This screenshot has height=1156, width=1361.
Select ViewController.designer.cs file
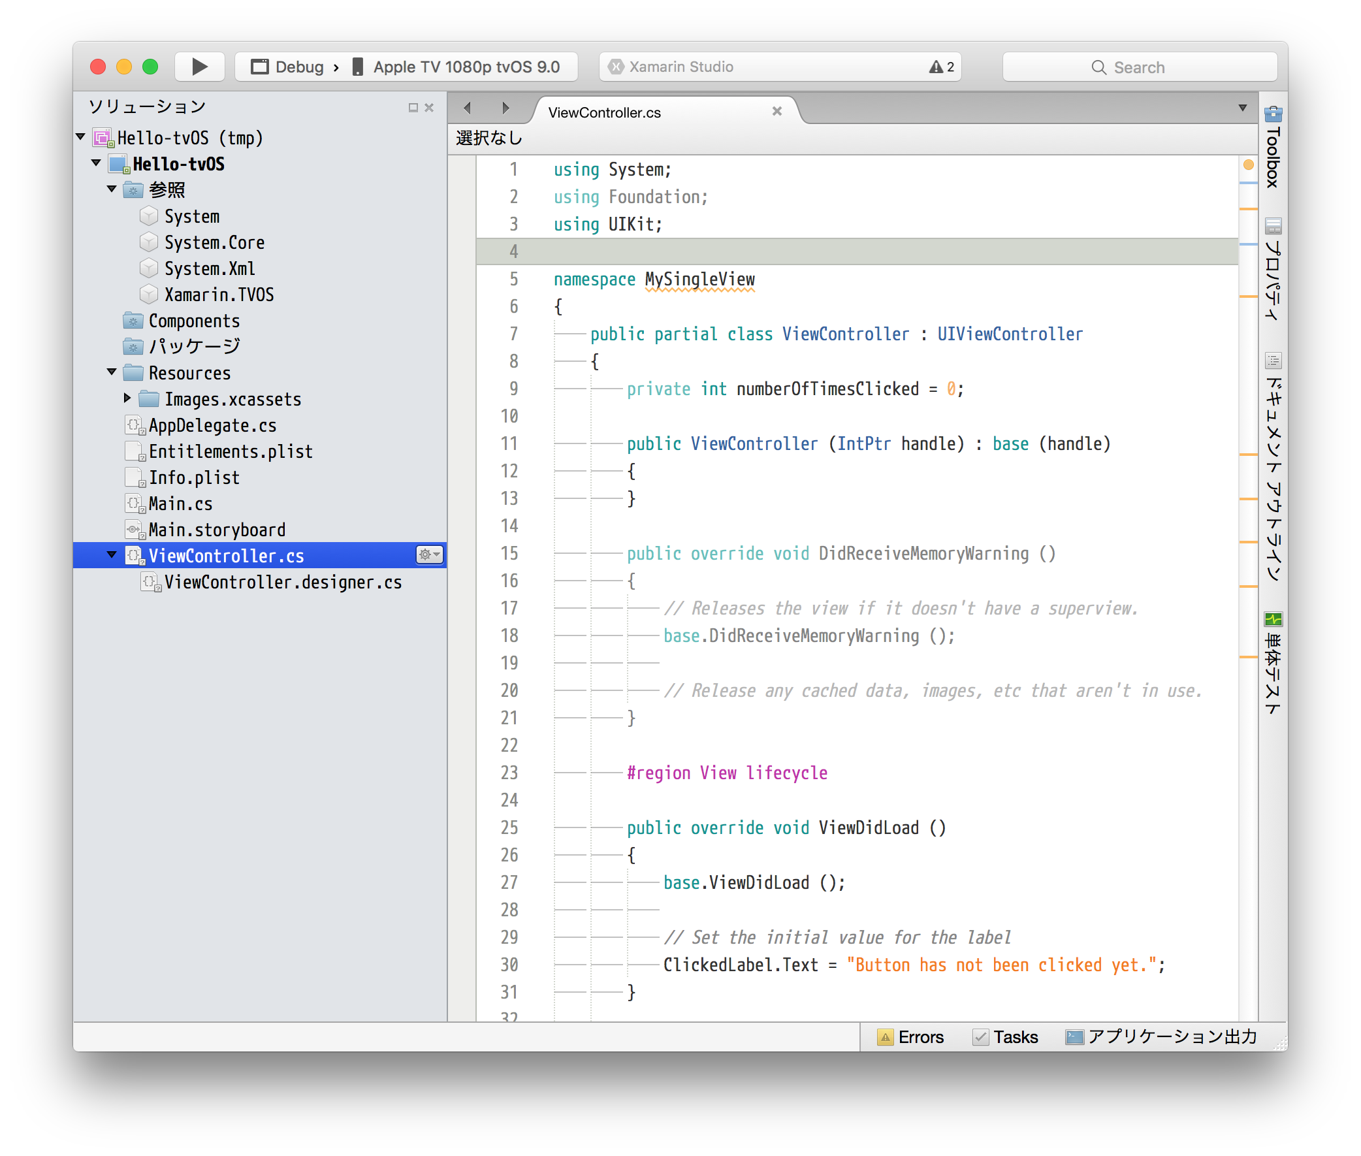[283, 582]
